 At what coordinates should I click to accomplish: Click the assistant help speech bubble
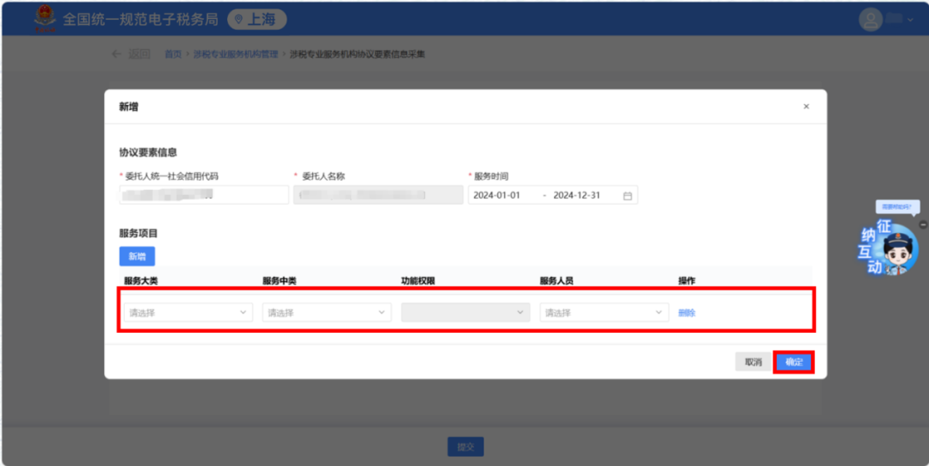pos(897,206)
